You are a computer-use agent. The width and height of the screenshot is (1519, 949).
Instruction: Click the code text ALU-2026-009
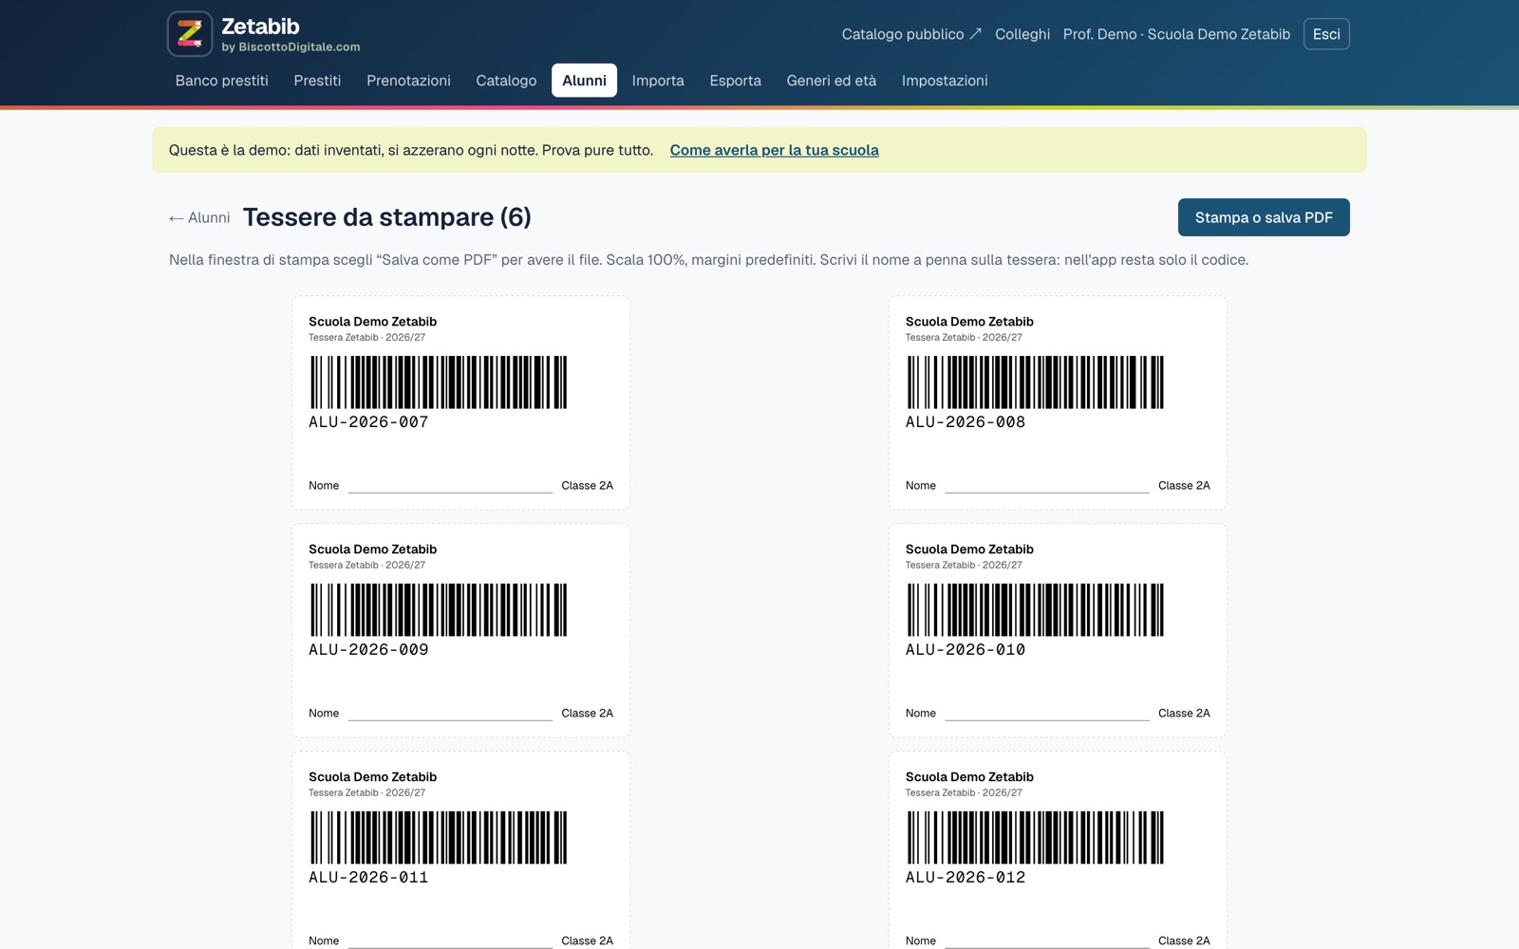tap(368, 650)
